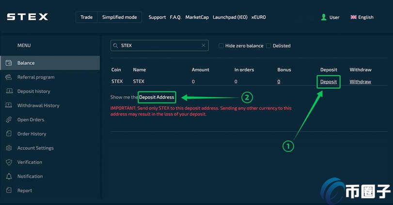The image size is (393, 205).
Task: Click the search magnifier icon
Action: pos(115,45)
